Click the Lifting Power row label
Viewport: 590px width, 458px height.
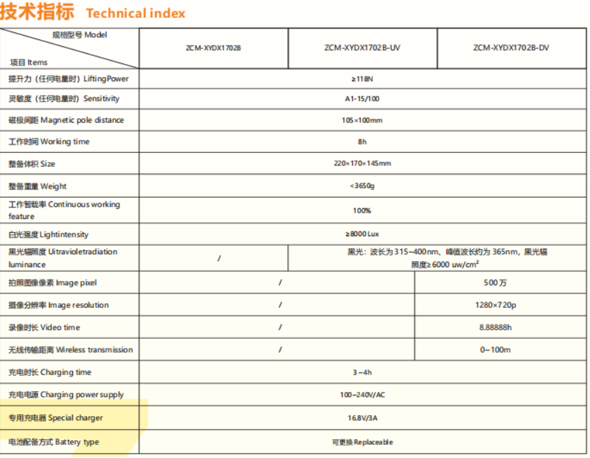coord(68,79)
